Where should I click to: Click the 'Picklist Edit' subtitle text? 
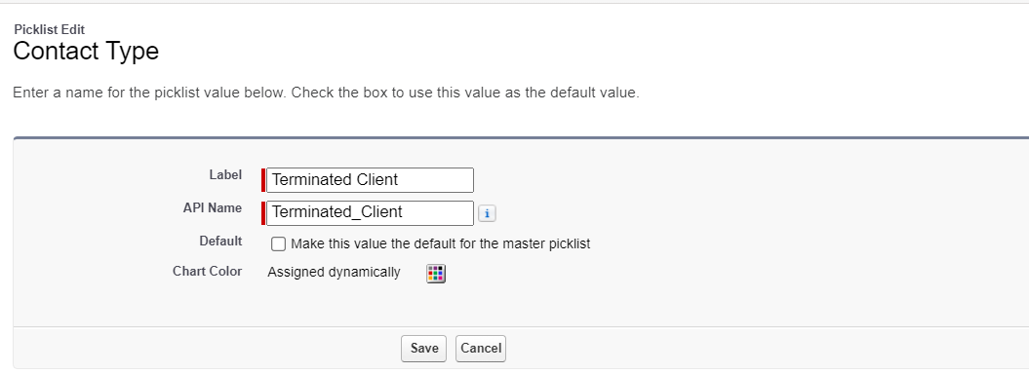[49, 29]
